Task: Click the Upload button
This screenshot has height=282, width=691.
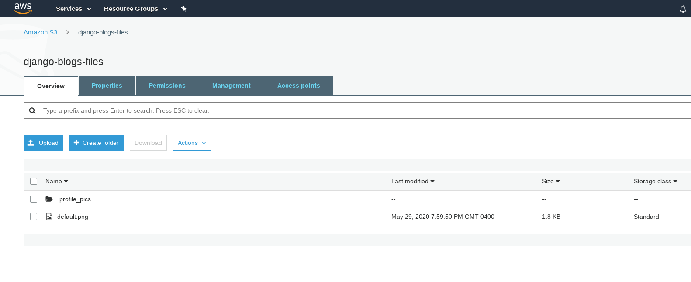Action: coord(43,143)
